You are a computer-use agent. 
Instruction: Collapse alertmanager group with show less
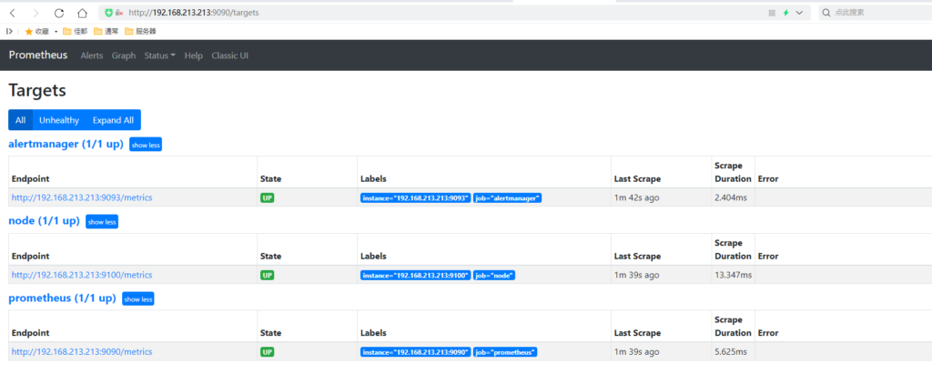pyautogui.click(x=145, y=145)
